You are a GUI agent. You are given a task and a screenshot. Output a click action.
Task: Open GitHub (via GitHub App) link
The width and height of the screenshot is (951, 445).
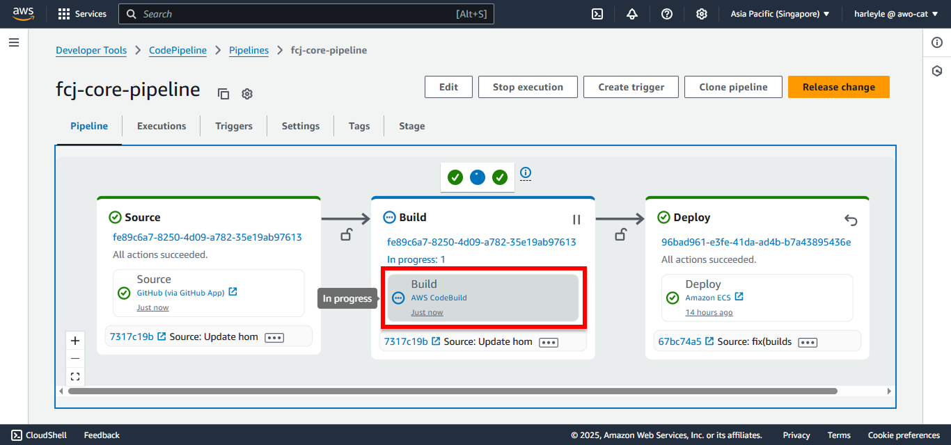coord(180,293)
